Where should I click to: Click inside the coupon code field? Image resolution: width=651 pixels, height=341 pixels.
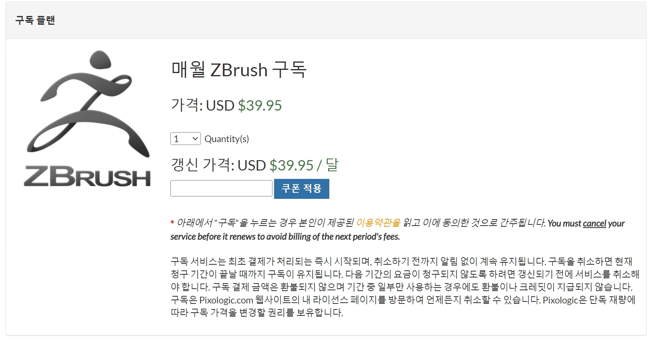(x=221, y=188)
